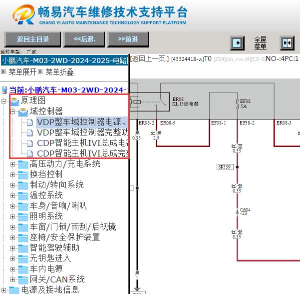The image size is (300, 294).
Task: Expand the 车窗/门锁/雨刮/后视镜 folder
Action: (x=12, y=227)
